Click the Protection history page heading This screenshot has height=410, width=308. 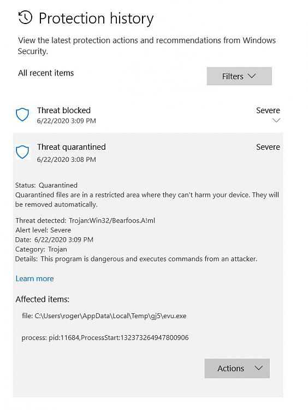[96, 19]
